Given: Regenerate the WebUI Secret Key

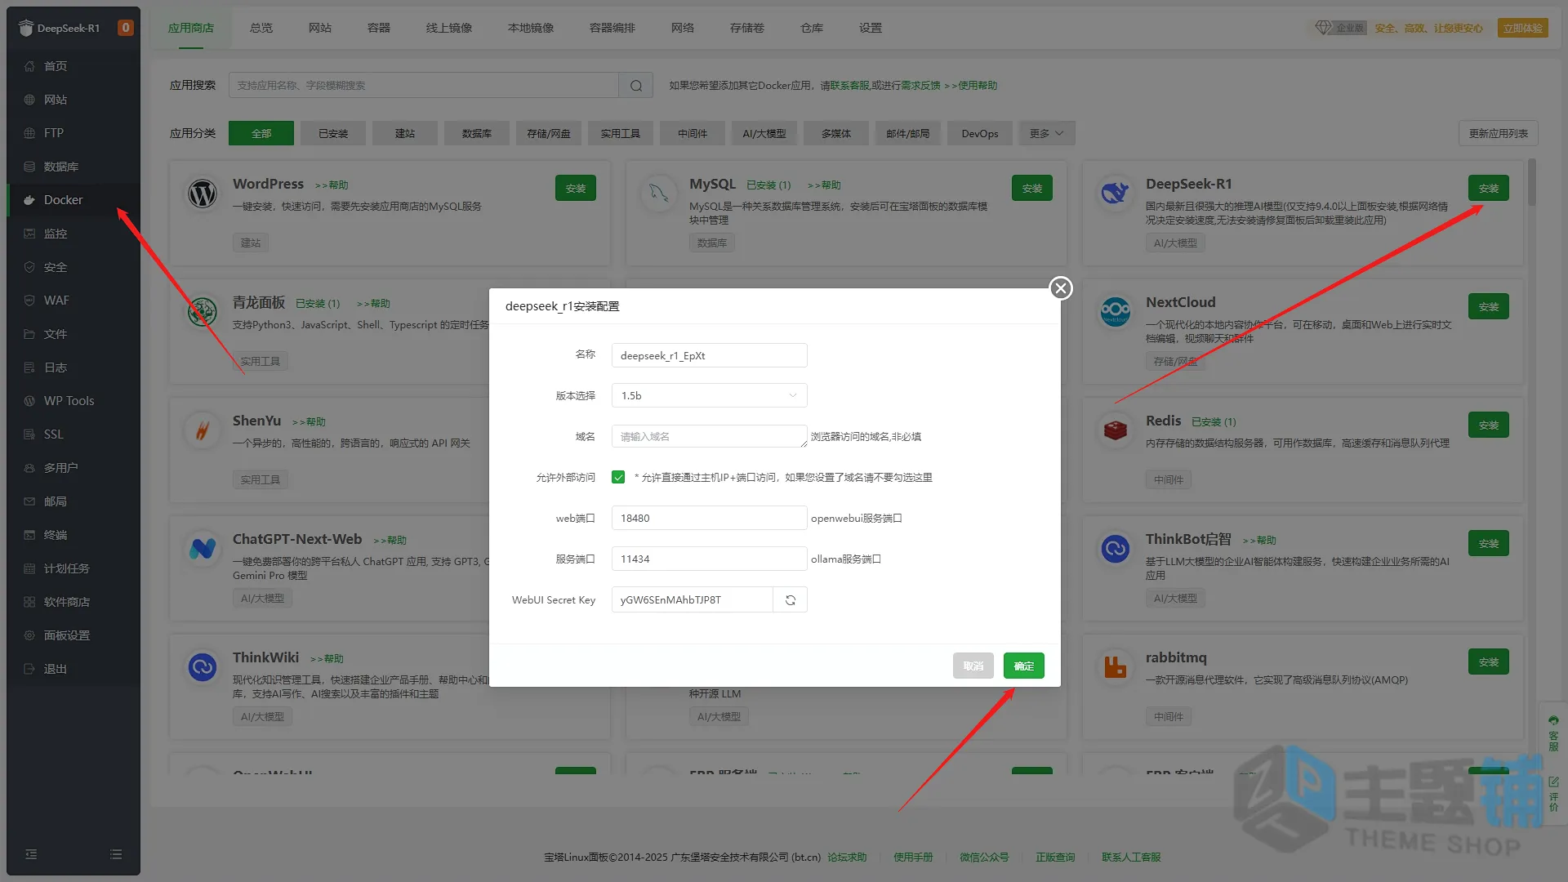Looking at the screenshot, I should [791, 600].
